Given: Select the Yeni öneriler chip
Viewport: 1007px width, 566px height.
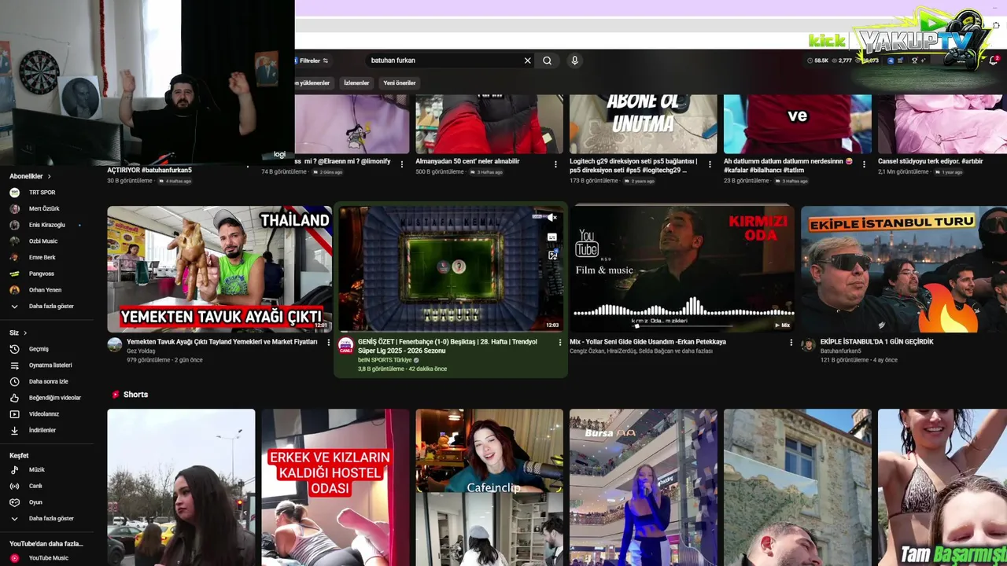Looking at the screenshot, I should tap(400, 83).
